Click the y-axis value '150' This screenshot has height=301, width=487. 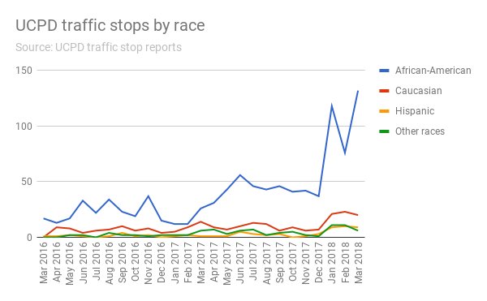24,71
